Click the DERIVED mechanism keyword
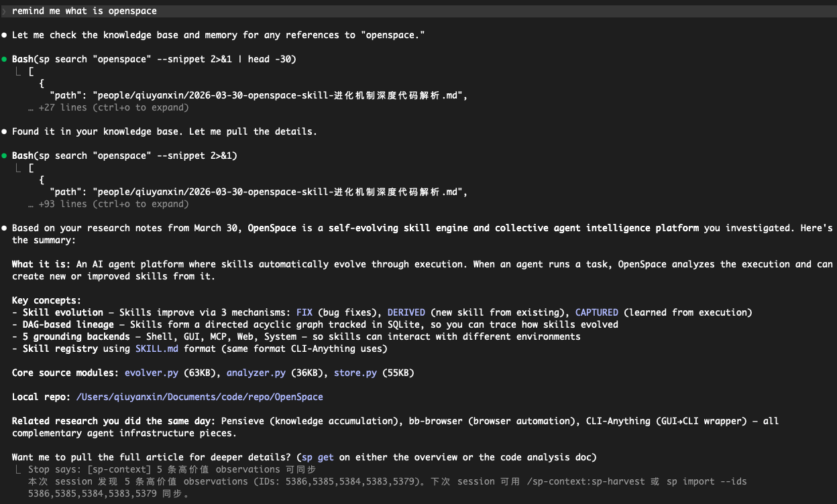The height and width of the screenshot is (504, 837). [406, 312]
